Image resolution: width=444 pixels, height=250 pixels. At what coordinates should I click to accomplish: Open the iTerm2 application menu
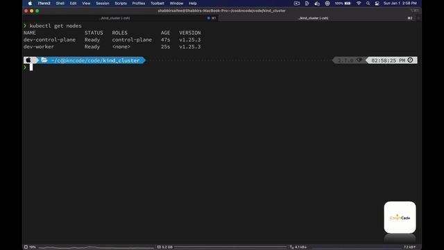pyautogui.click(x=44, y=3)
